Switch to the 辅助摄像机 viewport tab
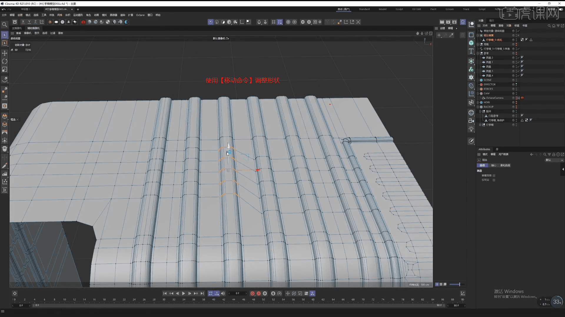The height and width of the screenshot is (317, 565). 34,28
